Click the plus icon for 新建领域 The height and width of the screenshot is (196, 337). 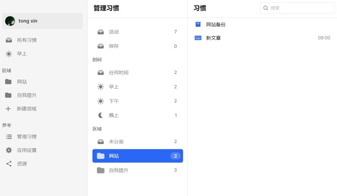pyautogui.click(x=8, y=109)
